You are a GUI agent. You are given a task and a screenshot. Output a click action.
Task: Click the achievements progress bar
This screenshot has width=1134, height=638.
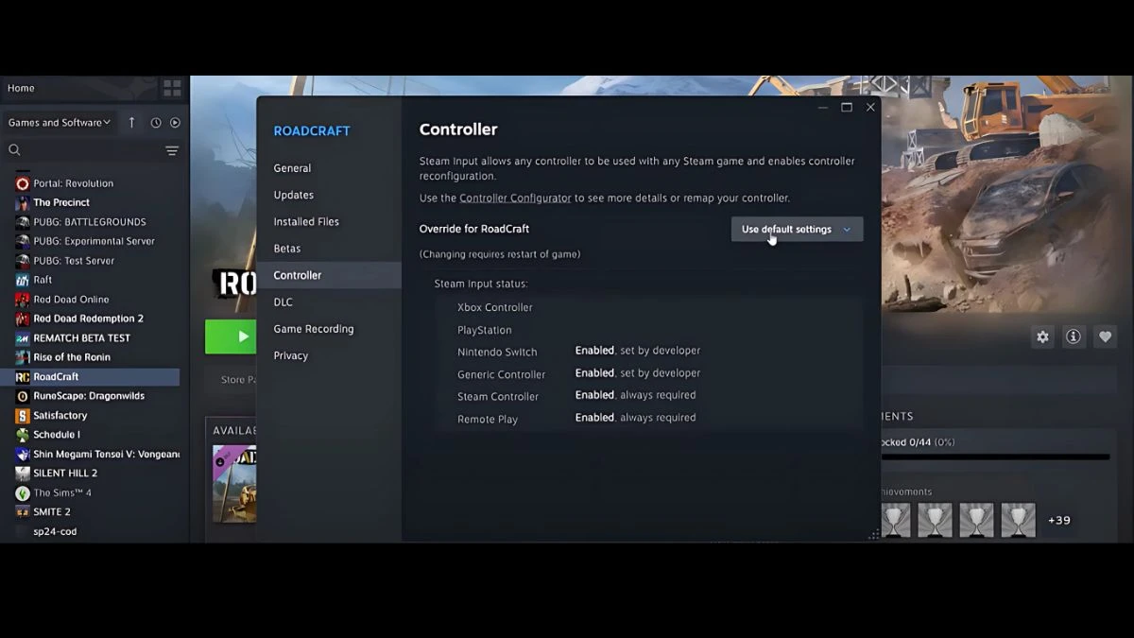[x=995, y=457]
